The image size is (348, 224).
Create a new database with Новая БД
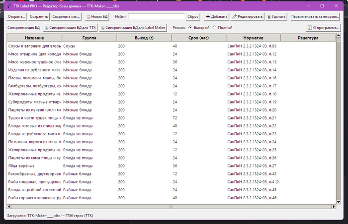click(97, 16)
